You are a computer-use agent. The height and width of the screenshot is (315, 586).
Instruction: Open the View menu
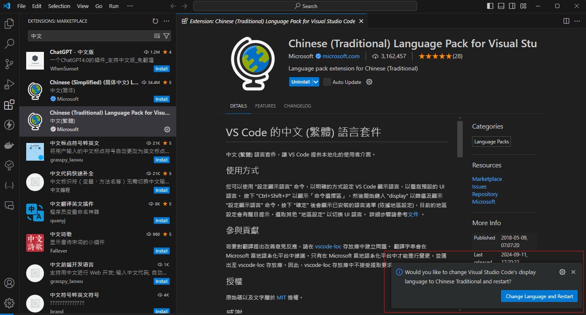click(83, 6)
